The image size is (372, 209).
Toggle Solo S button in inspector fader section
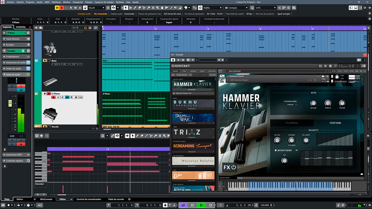pyautogui.click(x=21, y=86)
